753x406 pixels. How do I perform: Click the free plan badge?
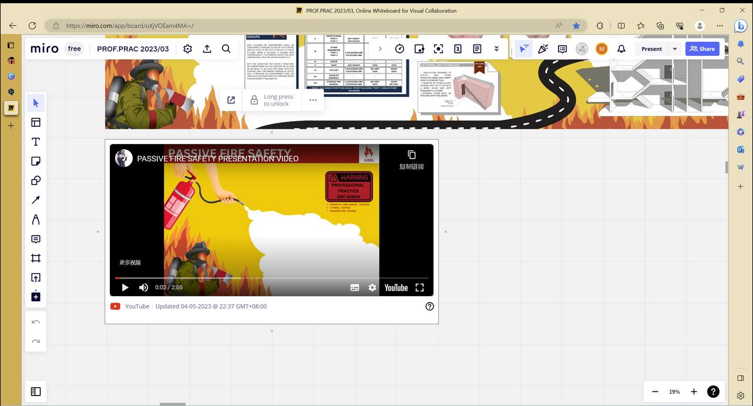click(75, 49)
